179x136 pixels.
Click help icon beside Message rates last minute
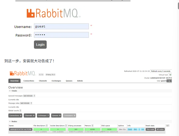31,103
